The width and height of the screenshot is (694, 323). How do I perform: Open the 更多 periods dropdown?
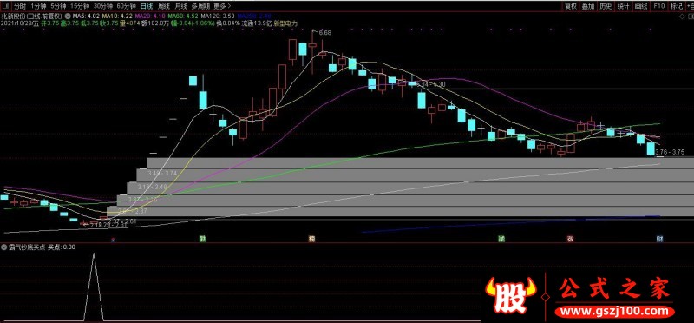coord(222,6)
